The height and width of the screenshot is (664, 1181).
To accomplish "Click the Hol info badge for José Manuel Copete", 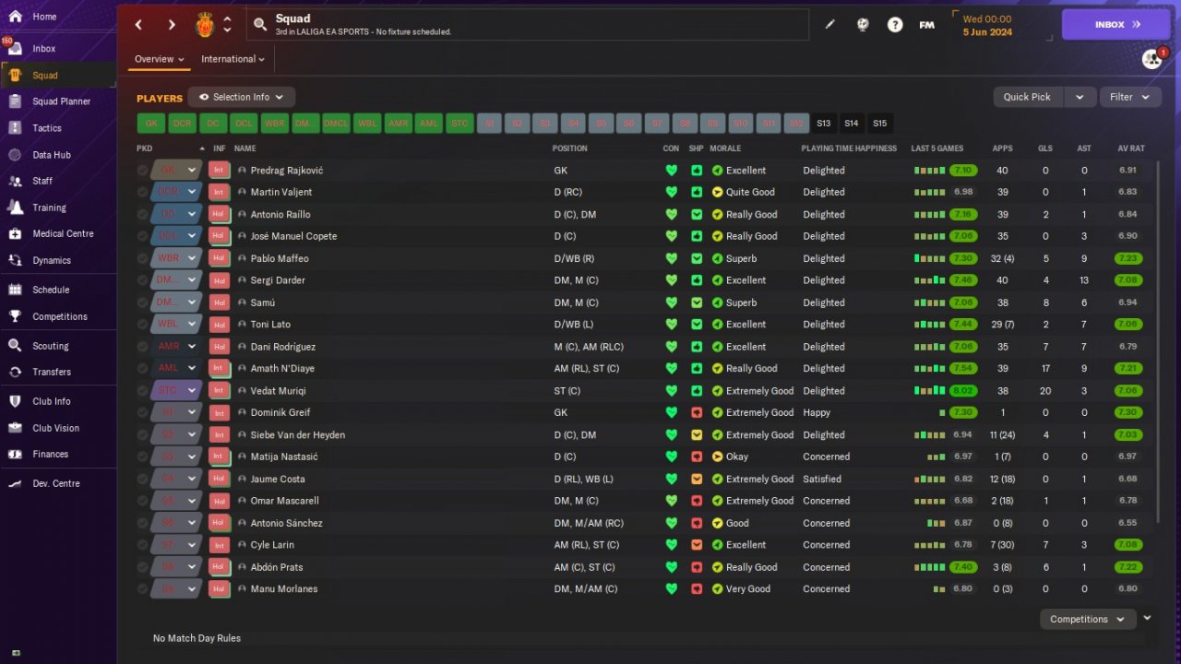I will (219, 236).
